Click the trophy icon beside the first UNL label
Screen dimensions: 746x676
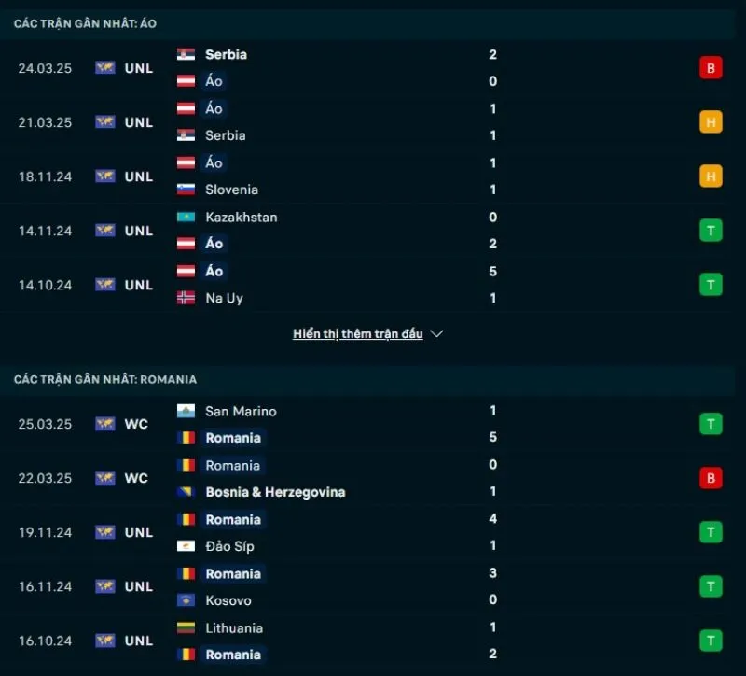tap(104, 67)
